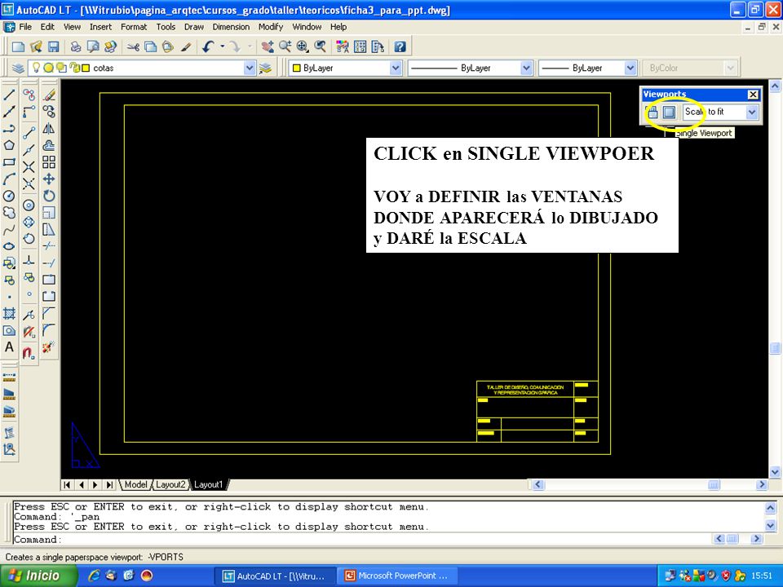Select the Explode modify tool
Screen dimensions: 783x587
(x=49, y=347)
